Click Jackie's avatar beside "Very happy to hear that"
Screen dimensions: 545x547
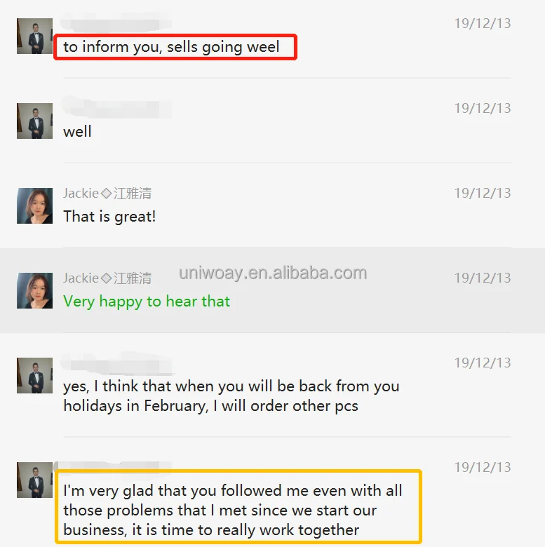click(x=34, y=290)
